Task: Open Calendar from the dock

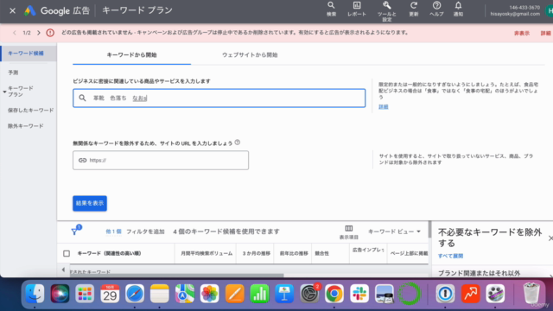Action: coord(110,294)
